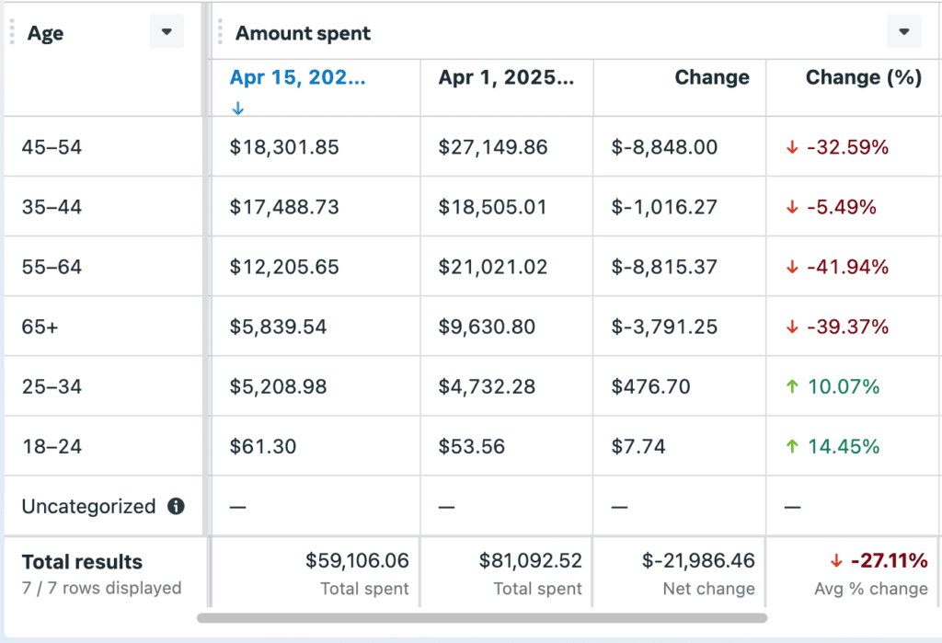Click the Total results row label
942x643 pixels.
pos(82,562)
